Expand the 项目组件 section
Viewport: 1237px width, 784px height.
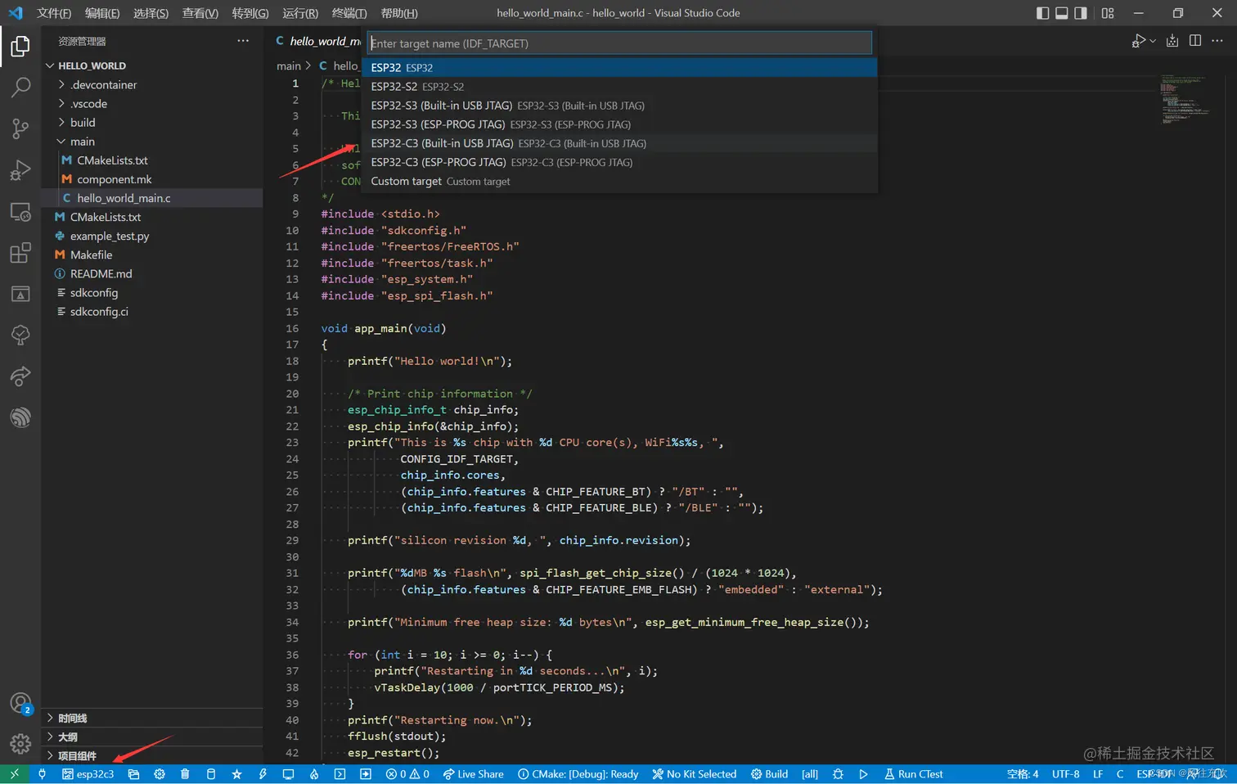[x=152, y=755]
